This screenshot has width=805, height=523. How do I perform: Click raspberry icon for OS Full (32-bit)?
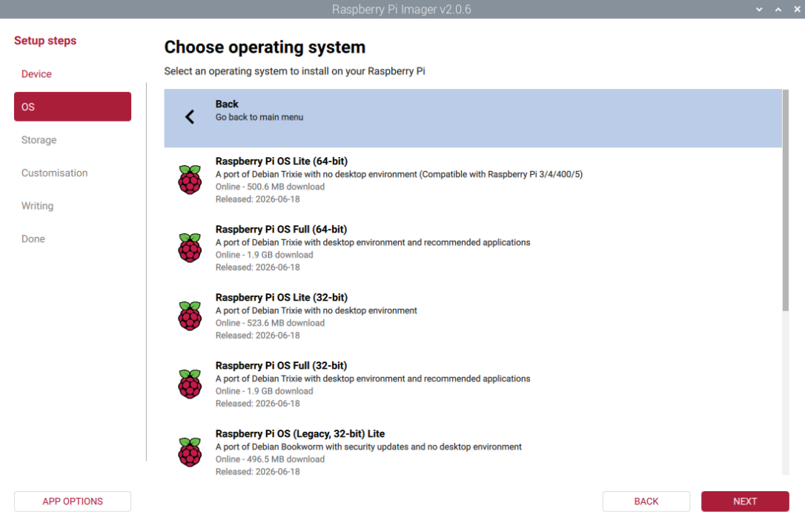pos(190,384)
